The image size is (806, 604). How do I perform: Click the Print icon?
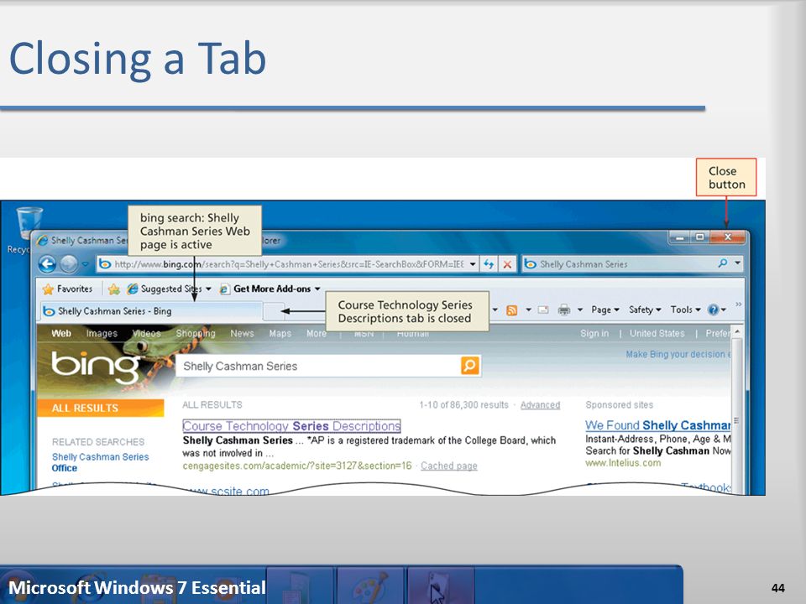pyautogui.click(x=564, y=310)
